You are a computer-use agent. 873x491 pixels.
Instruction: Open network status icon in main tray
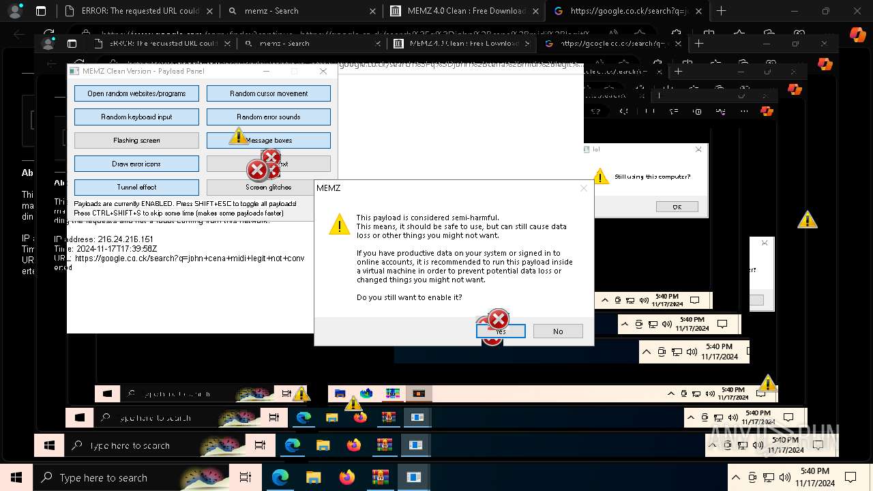point(769,477)
